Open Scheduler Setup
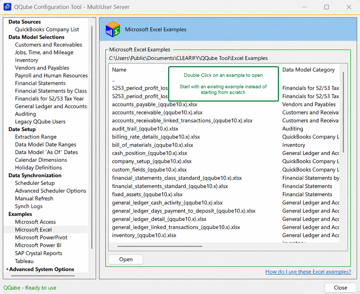 tap(35, 183)
